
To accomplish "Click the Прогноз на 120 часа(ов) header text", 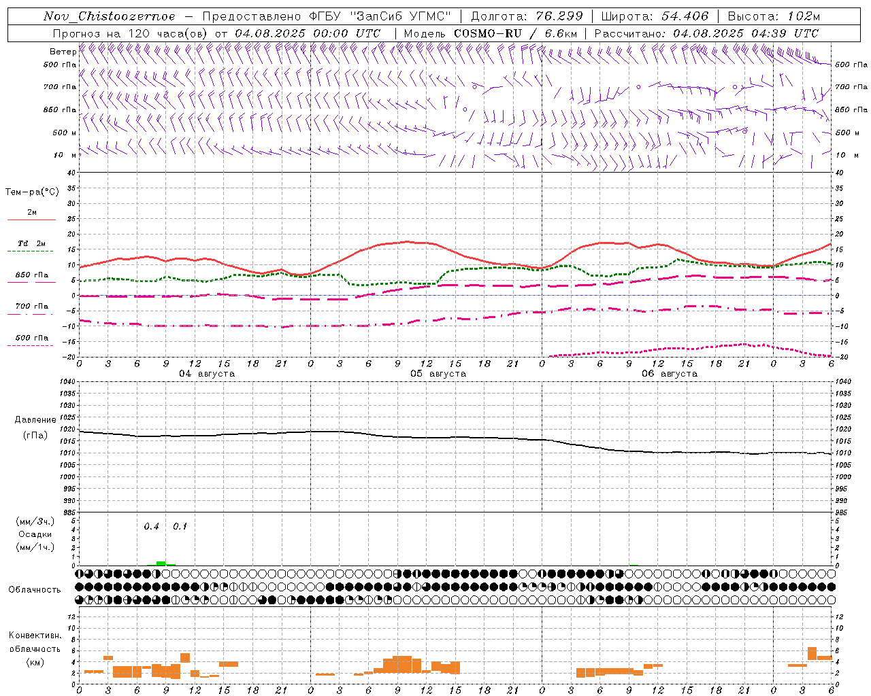I will pyautogui.click(x=131, y=33).
